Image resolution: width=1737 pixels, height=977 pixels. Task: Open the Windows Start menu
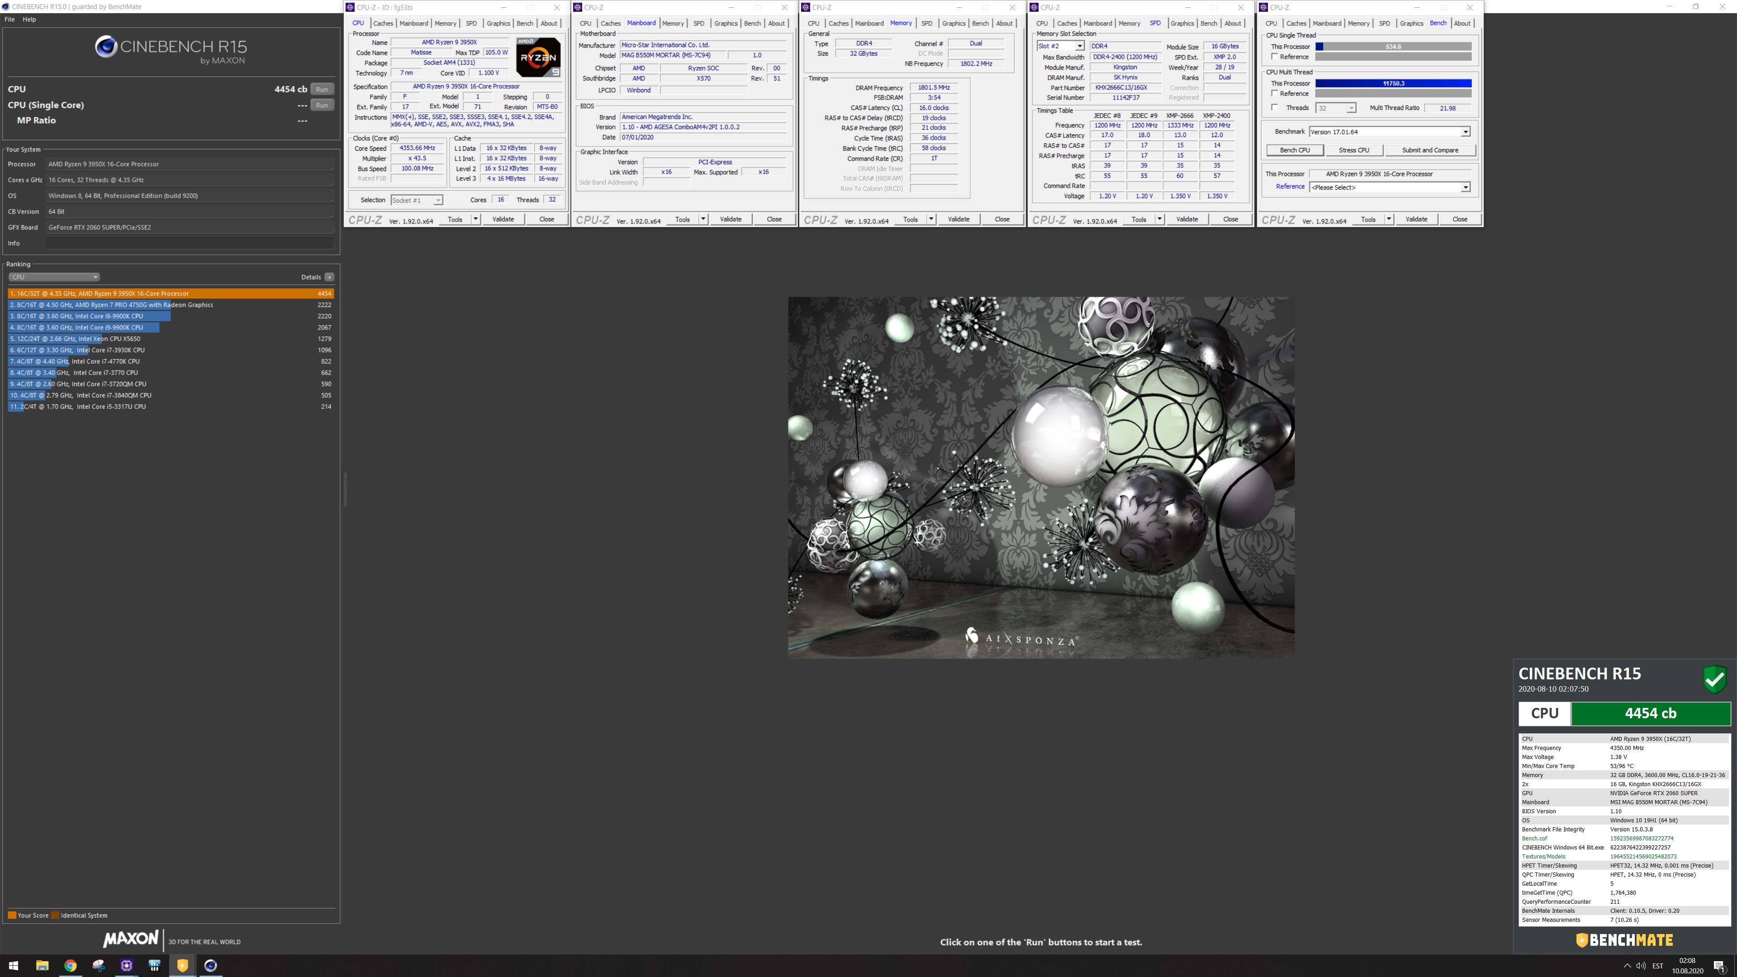[x=14, y=966]
